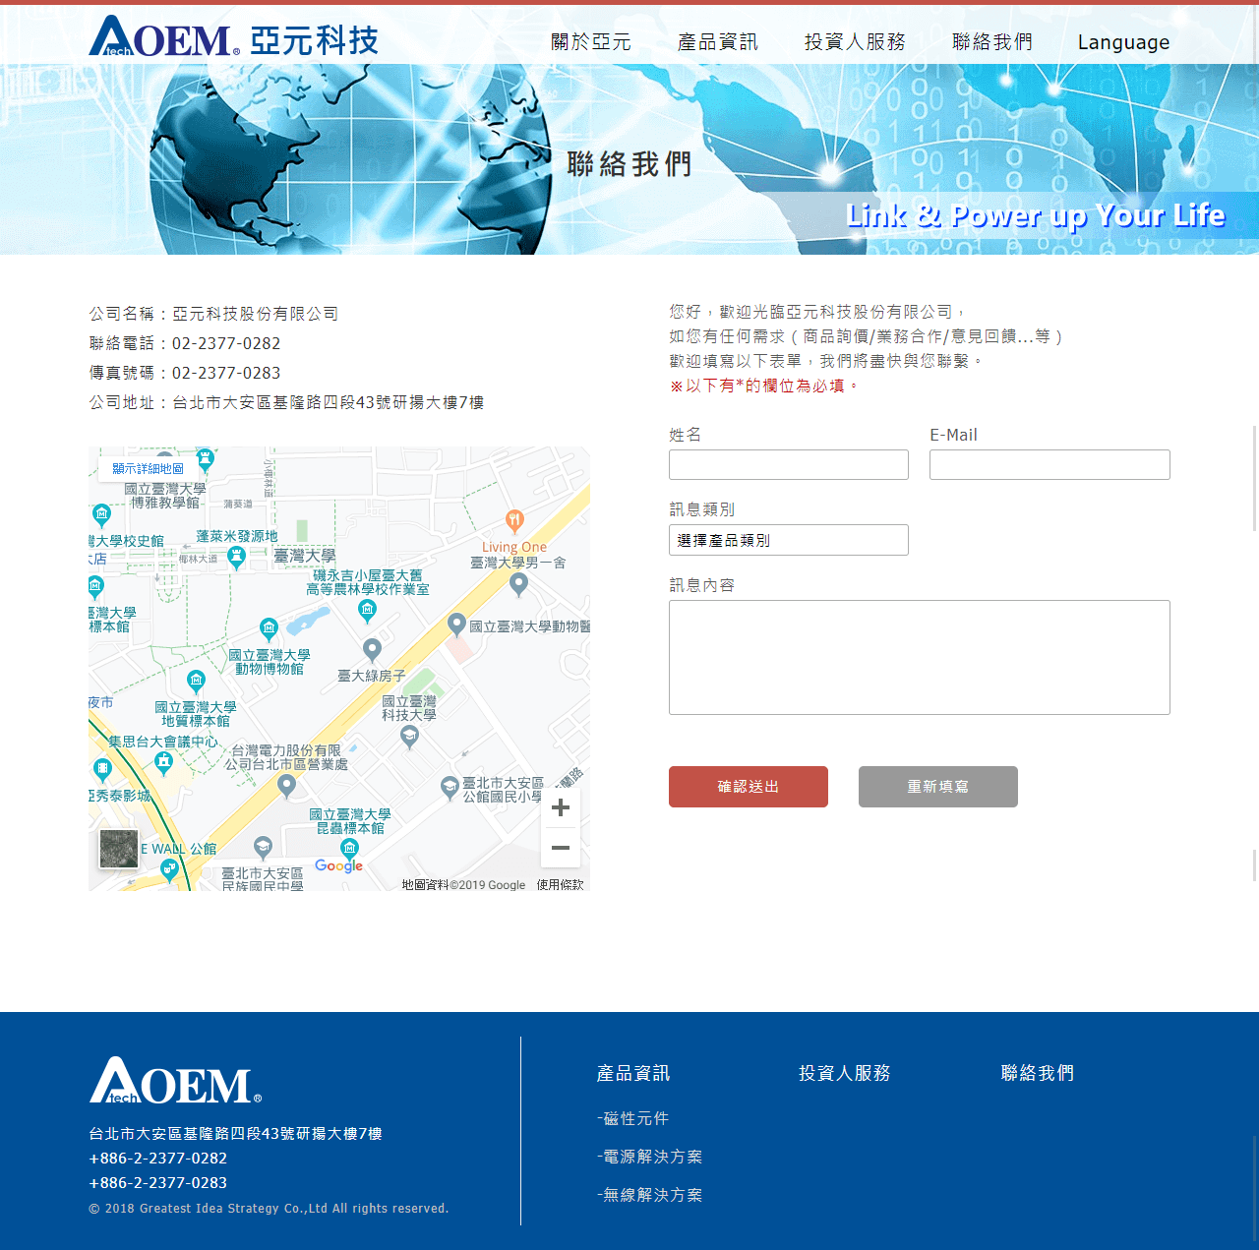
Task: Click the white AOEM footer logo
Action: (175, 1081)
